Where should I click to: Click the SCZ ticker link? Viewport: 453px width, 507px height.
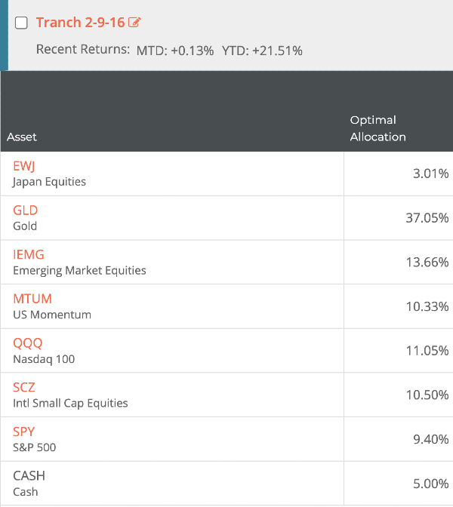[25, 387]
